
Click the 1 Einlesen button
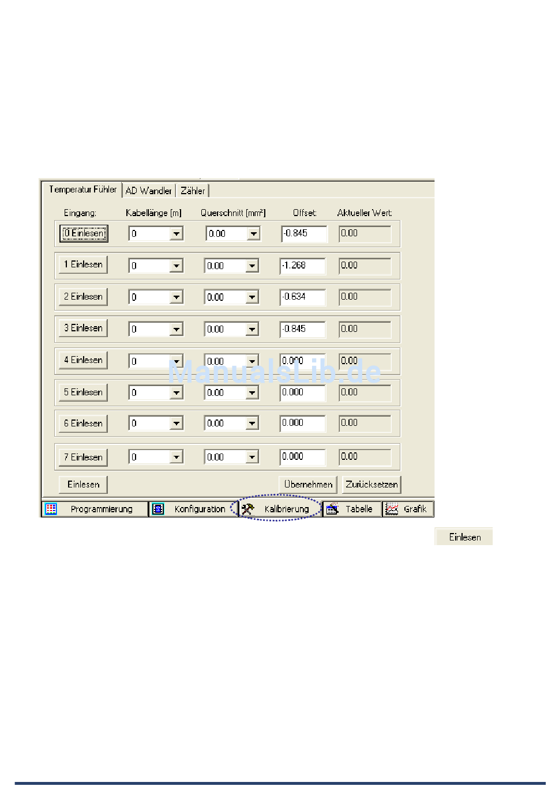tap(83, 264)
